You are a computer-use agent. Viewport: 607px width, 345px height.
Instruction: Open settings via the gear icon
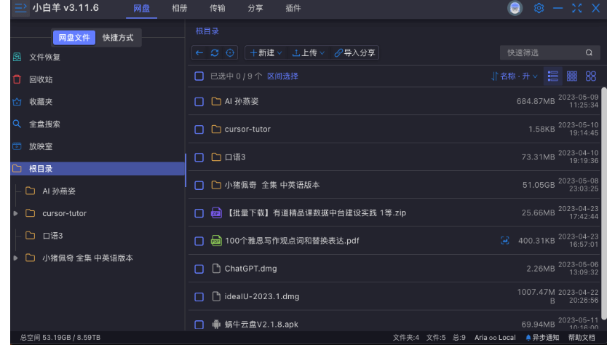pos(539,8)
